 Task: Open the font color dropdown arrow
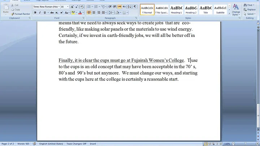[83, 13]
